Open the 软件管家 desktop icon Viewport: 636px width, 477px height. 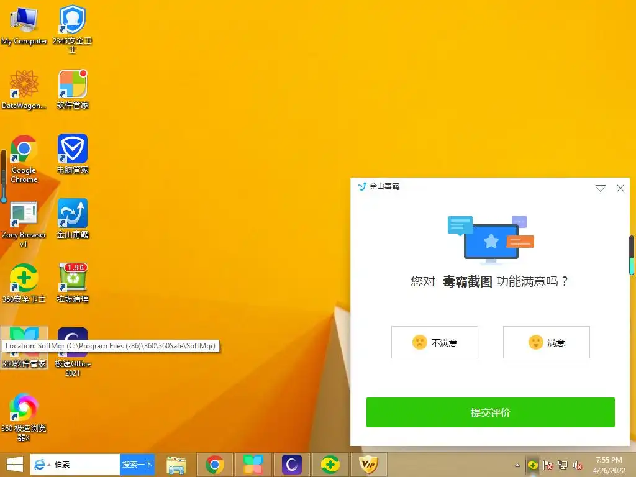coord(72,89)
